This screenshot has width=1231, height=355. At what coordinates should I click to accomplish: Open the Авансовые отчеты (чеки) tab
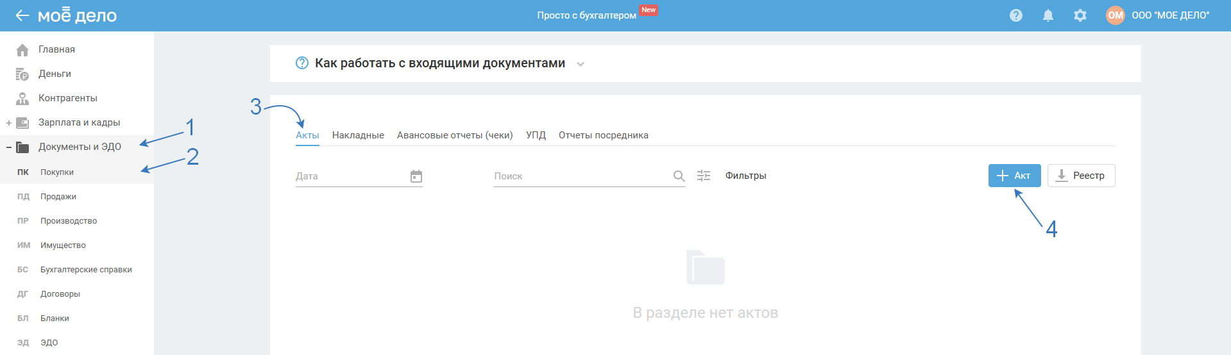coord(455,135)
